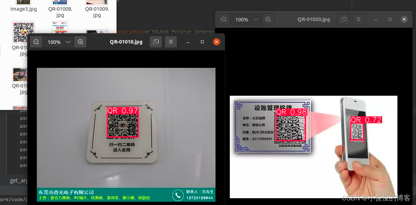Click the QR 0.72 detection label on phone

(x=366, y=120)
